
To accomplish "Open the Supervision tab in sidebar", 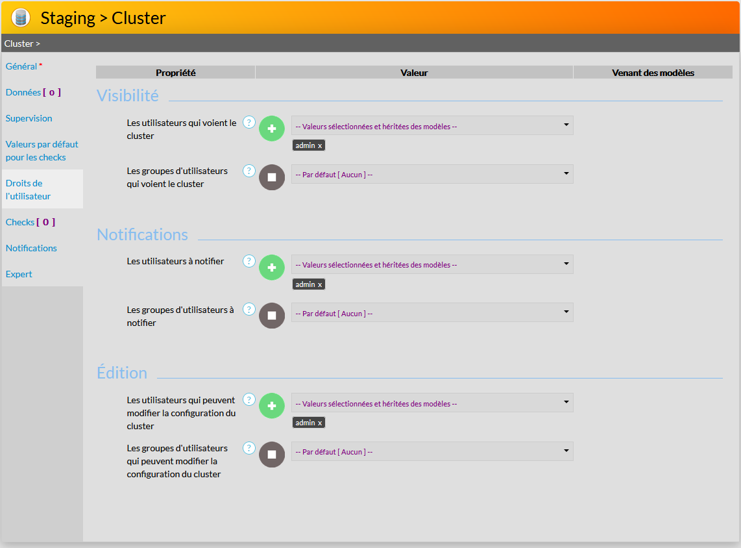I will click(29, 118).
